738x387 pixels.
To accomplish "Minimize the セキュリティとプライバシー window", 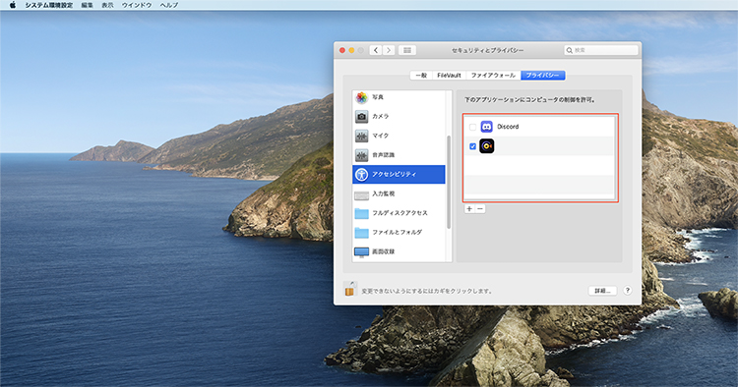I will click(x=351, y=50).
